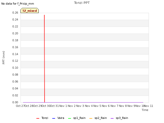This screenshot has width=164, height=123.
Task: Click the 0.12 y-axis tick label
Action: [x=15, y=61]
